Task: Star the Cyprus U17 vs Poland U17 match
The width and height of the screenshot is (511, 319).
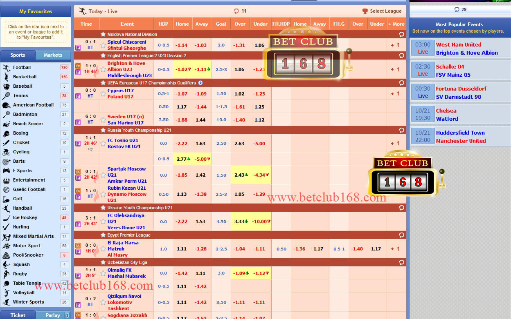Action: [103, 94]
